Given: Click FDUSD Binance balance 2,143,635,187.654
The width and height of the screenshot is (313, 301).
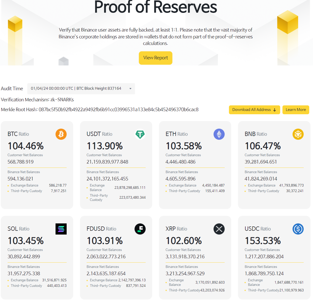Looking at the screenshot, I should 106,273.
